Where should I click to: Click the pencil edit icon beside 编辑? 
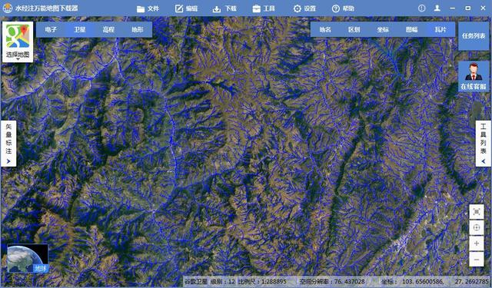[x=179, y=8]
